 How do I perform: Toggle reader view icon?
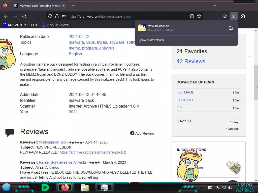pos(192,16)
